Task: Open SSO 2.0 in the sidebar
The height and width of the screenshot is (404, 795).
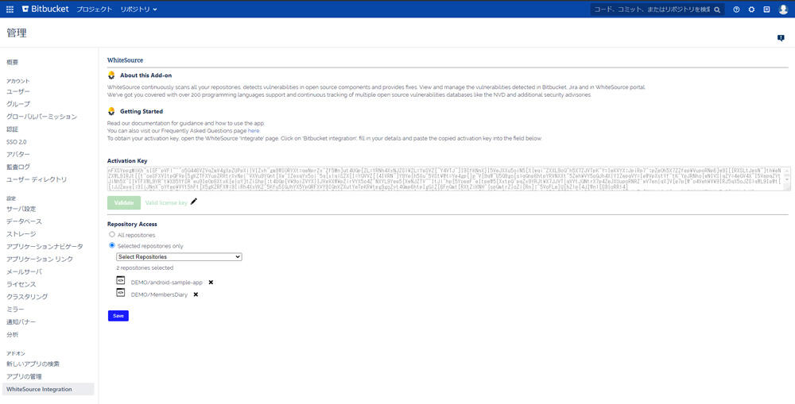Action: (x=16, y=142)
